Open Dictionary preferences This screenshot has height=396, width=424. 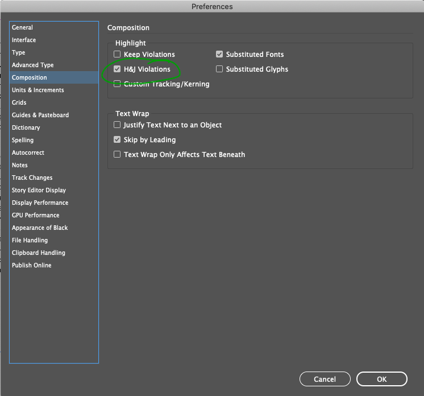[x=54, y=127]
